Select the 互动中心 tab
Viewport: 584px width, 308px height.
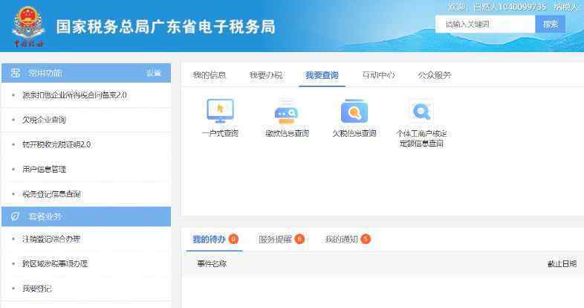coord(378,75)
